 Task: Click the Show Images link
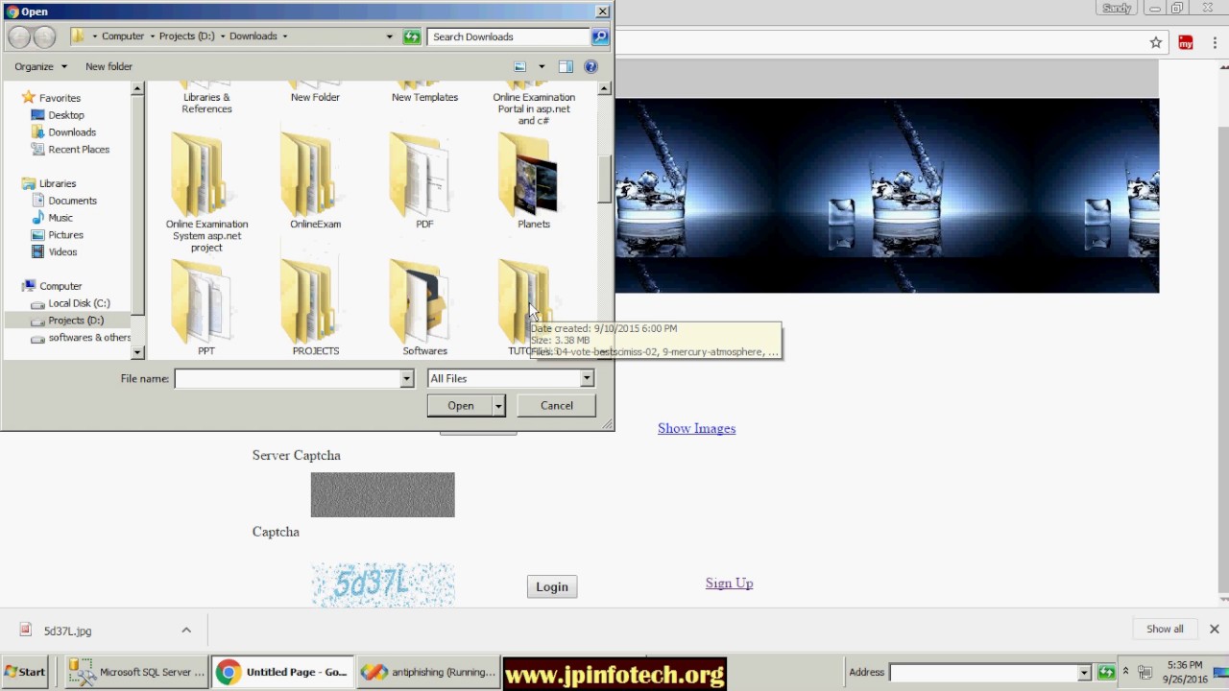point(696,428)
